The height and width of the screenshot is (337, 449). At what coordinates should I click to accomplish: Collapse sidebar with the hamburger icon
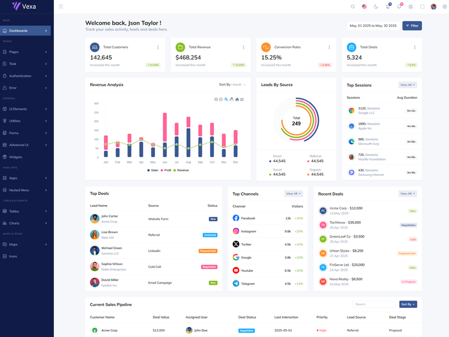pos(61,7)
